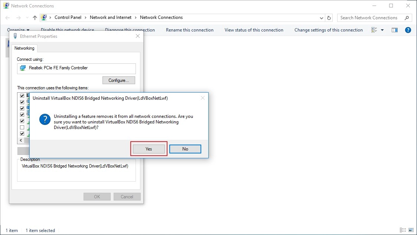Refresh the Network Connections address bar

pyautogui.click(x=329, y=18)
